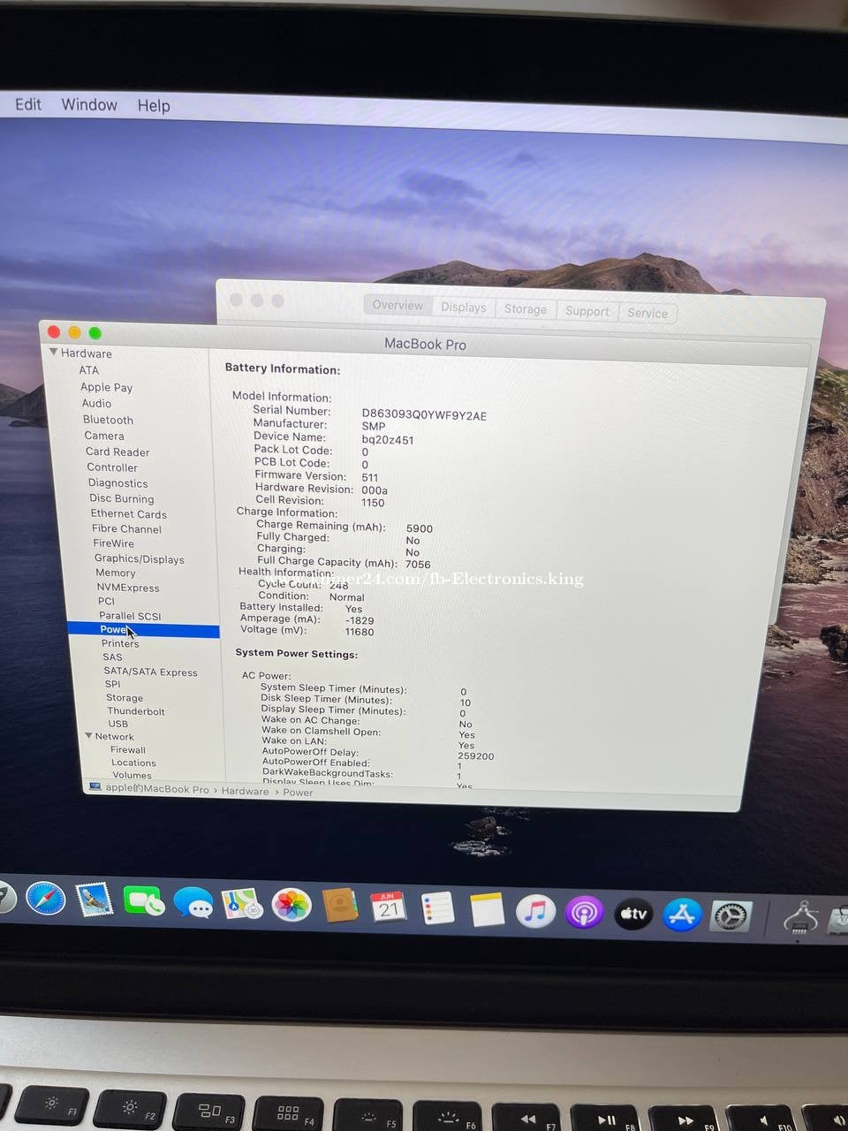Select Disc Burning in the sidebar
The height and width of the screenshot is (1131, 848).
tap(122, 498)
